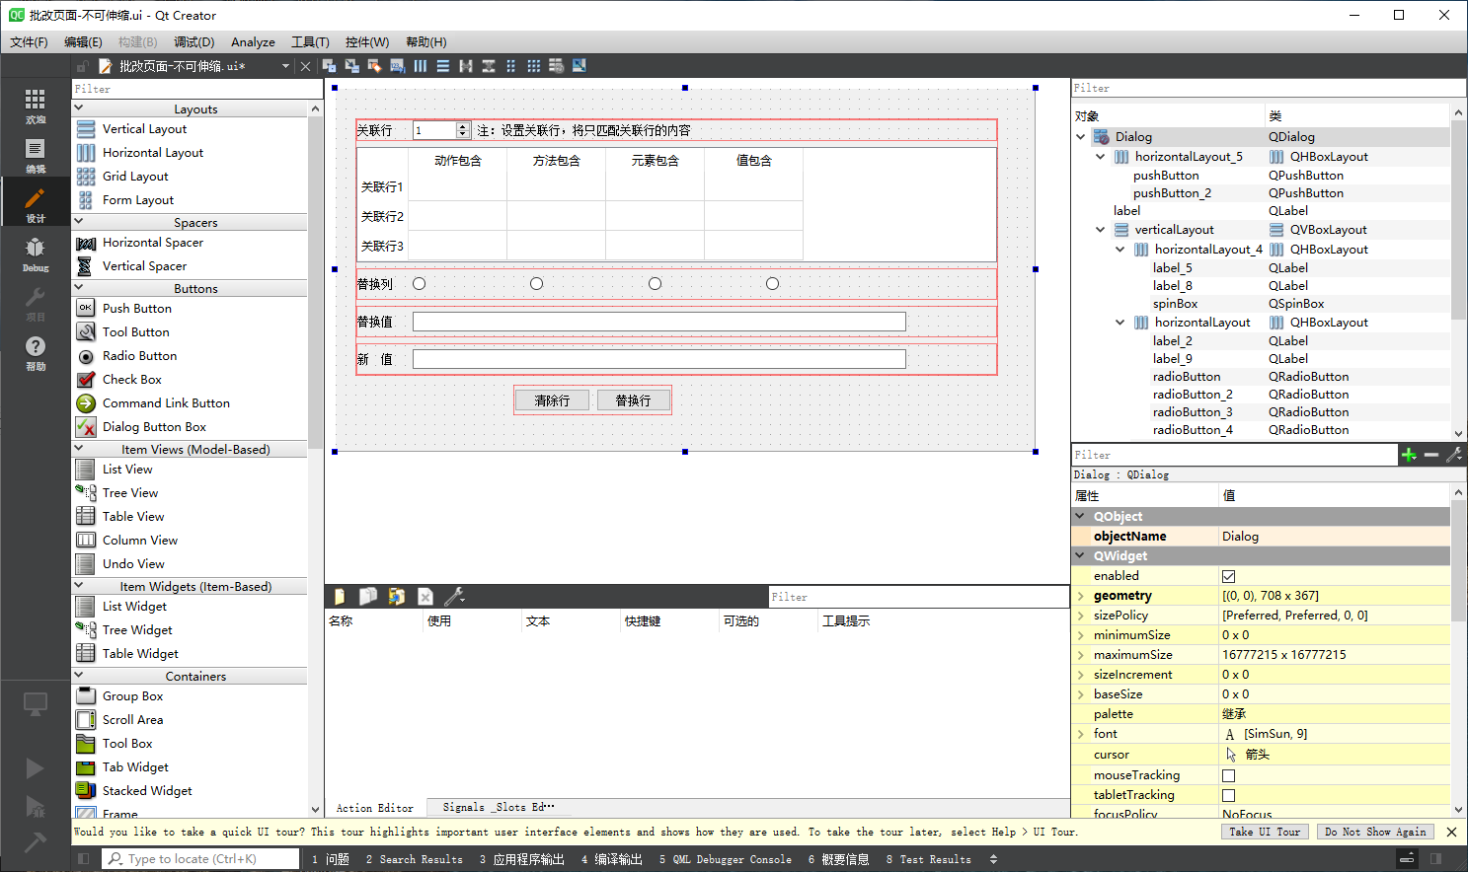Open the 编辑(E) menu
The width and height of the screenshot is (1468, 872).
click(x=83, y=42)
